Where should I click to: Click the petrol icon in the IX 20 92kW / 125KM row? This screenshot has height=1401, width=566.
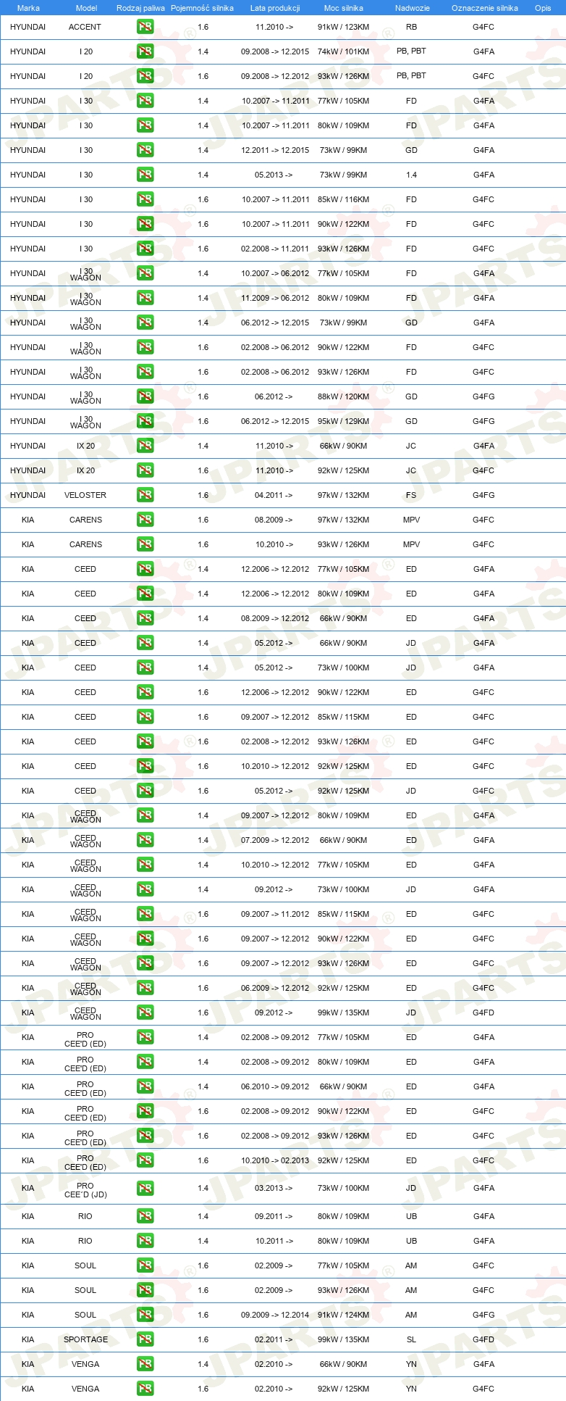tap(145, 470)
